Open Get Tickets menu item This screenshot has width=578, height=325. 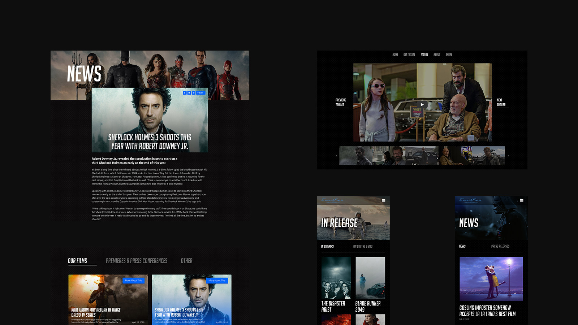point(409,55)
